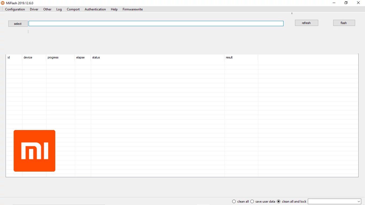Open the Other menu
Screen dimensions: 365x205
click(x=47, y=9)
